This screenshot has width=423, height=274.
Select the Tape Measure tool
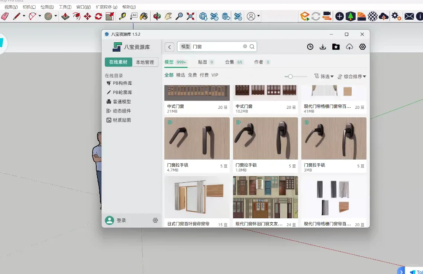(x=122, y=16)
